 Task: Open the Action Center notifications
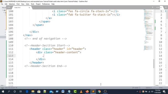click(x=164, y=92)
